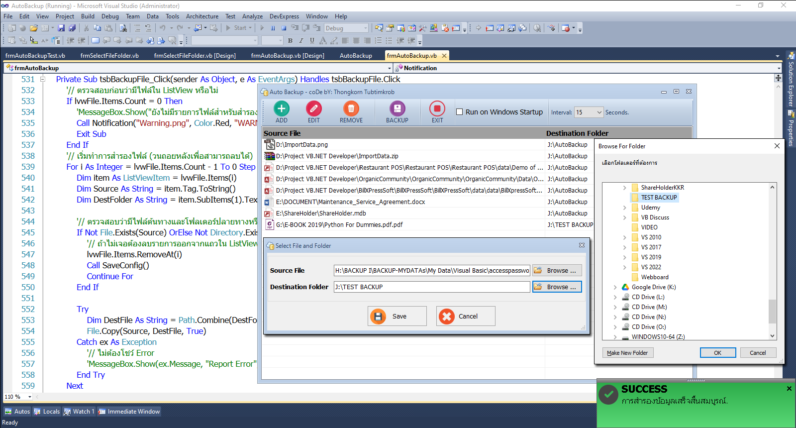Image resolution: width=796 pixels, height=428 pixels.
Task: Click the purple BACKUP icon
Action: (x=397, y=108)
